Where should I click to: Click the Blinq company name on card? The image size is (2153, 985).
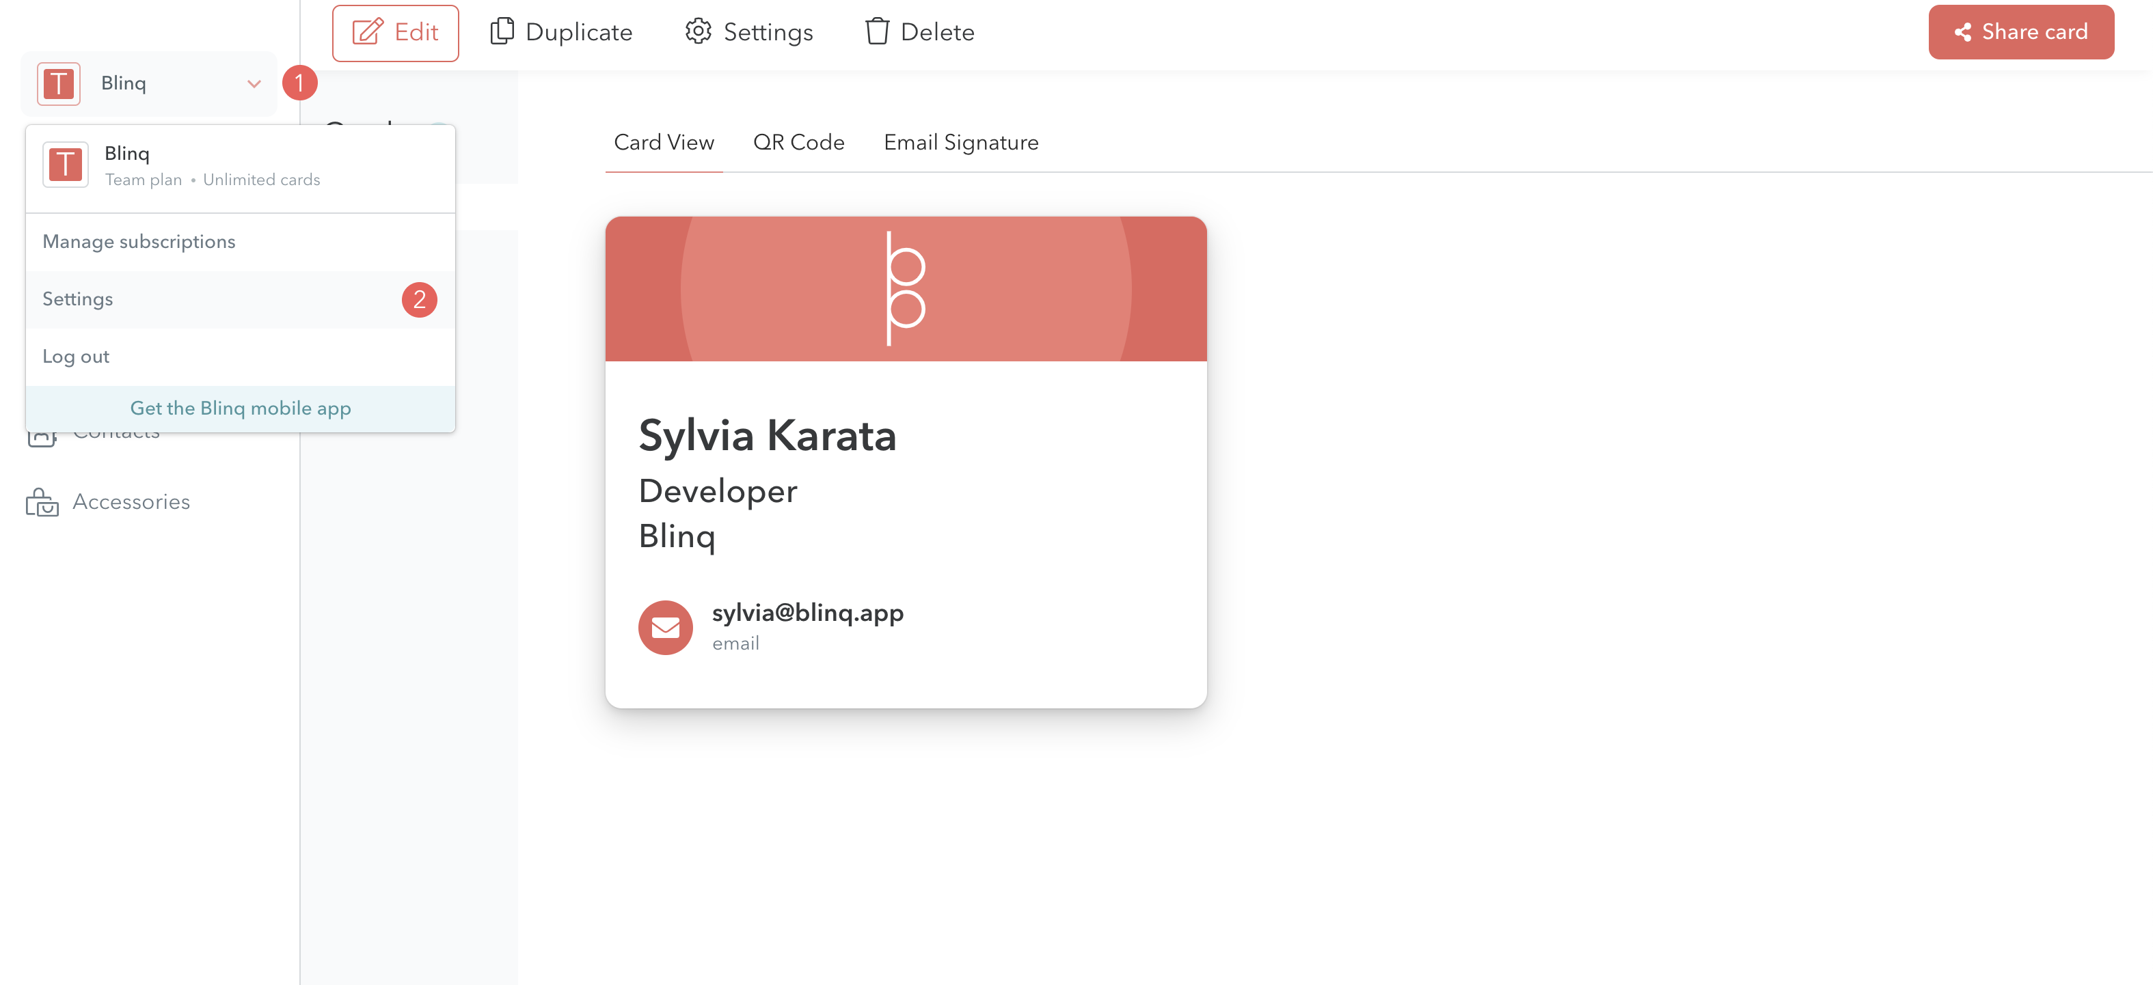coord(677,536)
